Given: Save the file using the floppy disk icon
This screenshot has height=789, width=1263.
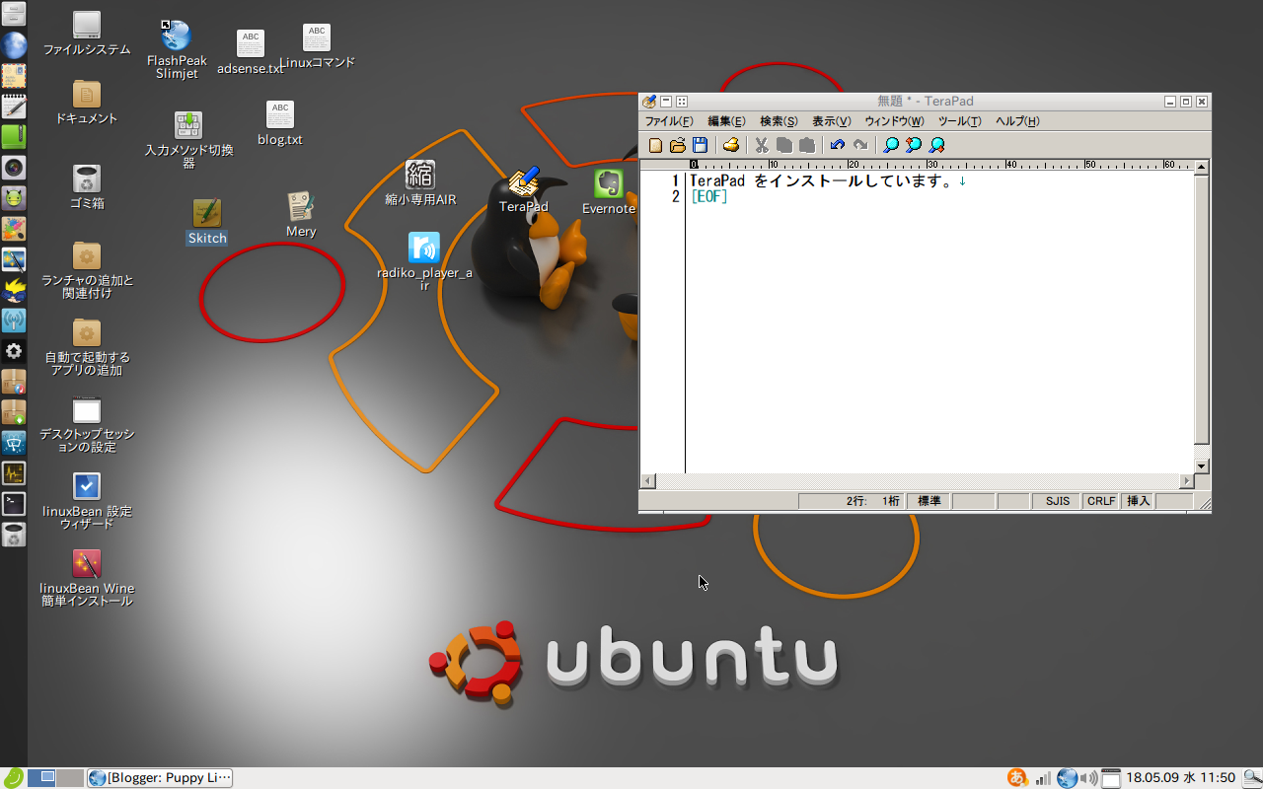Looking at the screenshot, I should click(701, 145).
